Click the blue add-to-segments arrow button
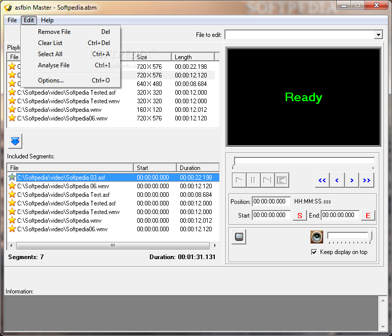392x336 pixels. (15, 141)
